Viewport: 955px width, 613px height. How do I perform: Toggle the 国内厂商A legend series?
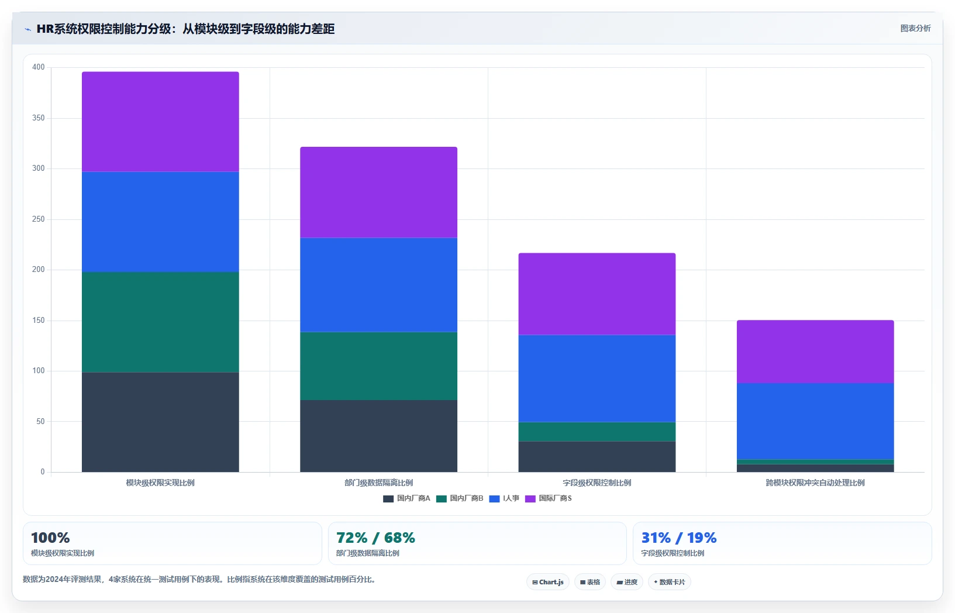point(406,498)
